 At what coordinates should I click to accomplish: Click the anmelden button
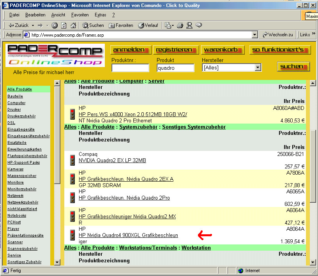click(131, 50)
